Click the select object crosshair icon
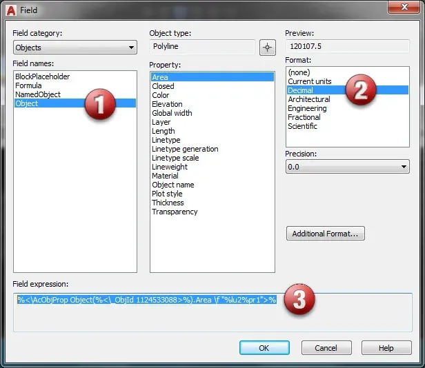This screenshot has width=425, height=368. pos(267,48)
